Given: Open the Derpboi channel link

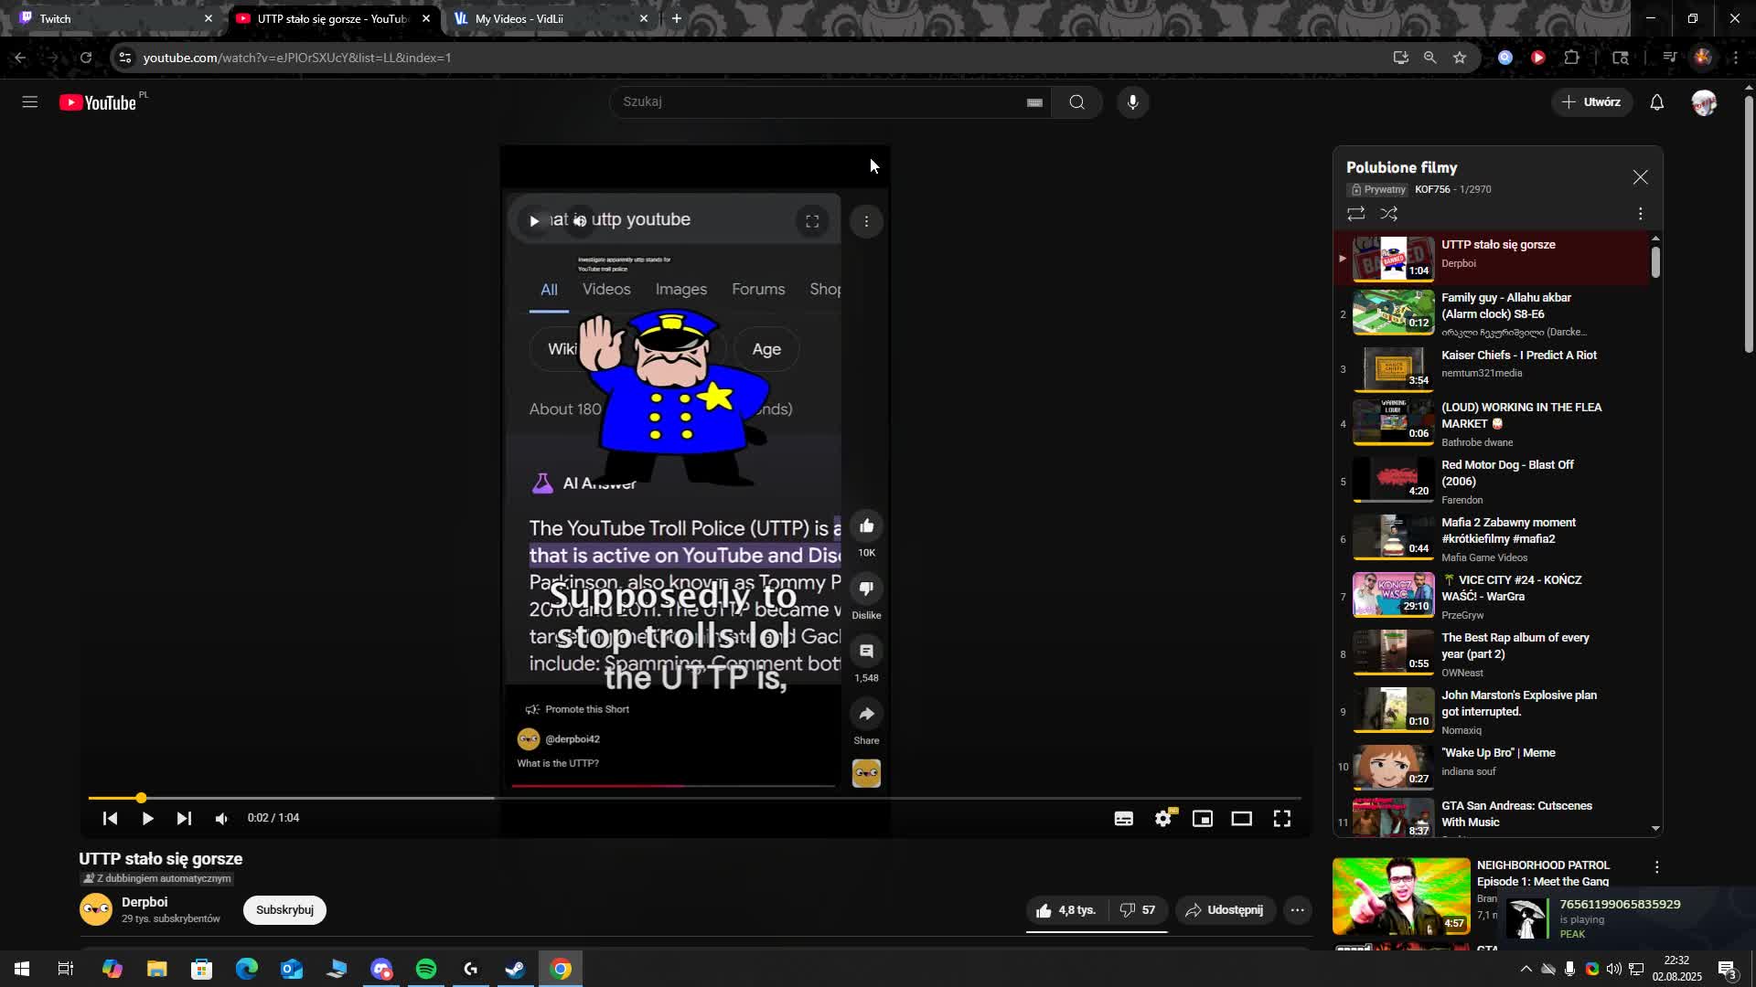Looking at the screenshot, I should [x=145, y=902].
